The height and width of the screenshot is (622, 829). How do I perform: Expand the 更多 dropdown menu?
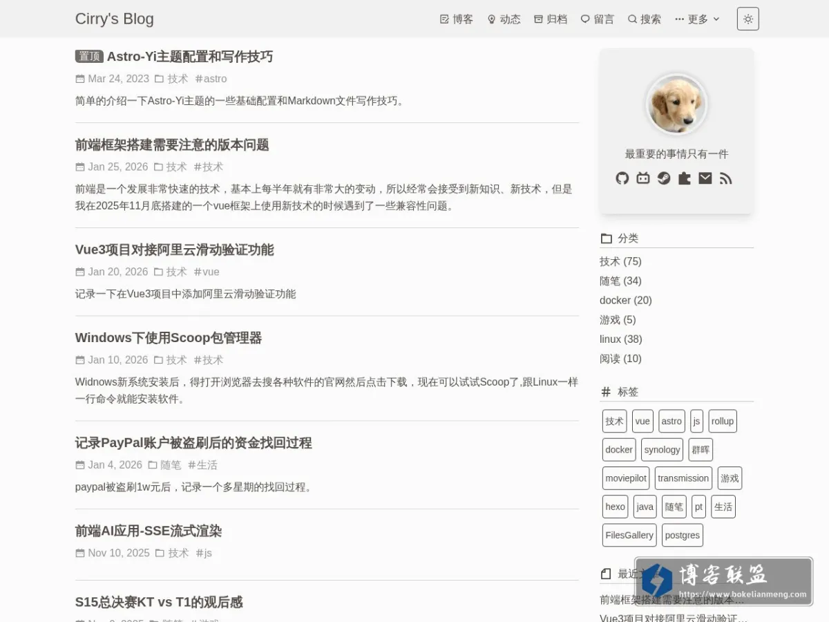click(x=698, y=19)
